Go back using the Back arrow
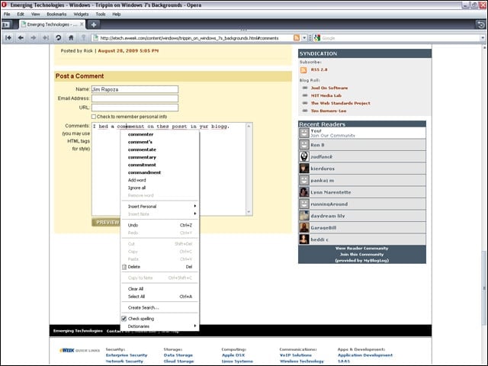Image resolution: width=488 pixels, height=366 pixels. [21, 38]
